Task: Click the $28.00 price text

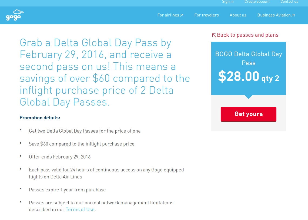Action: [239, 76]
